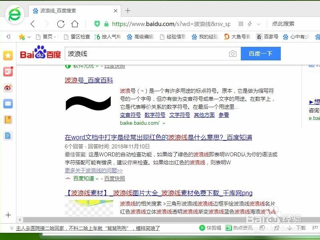Go forward to the next page
The height and width of the screenshot is (240, 320).
tap(47, 24)
